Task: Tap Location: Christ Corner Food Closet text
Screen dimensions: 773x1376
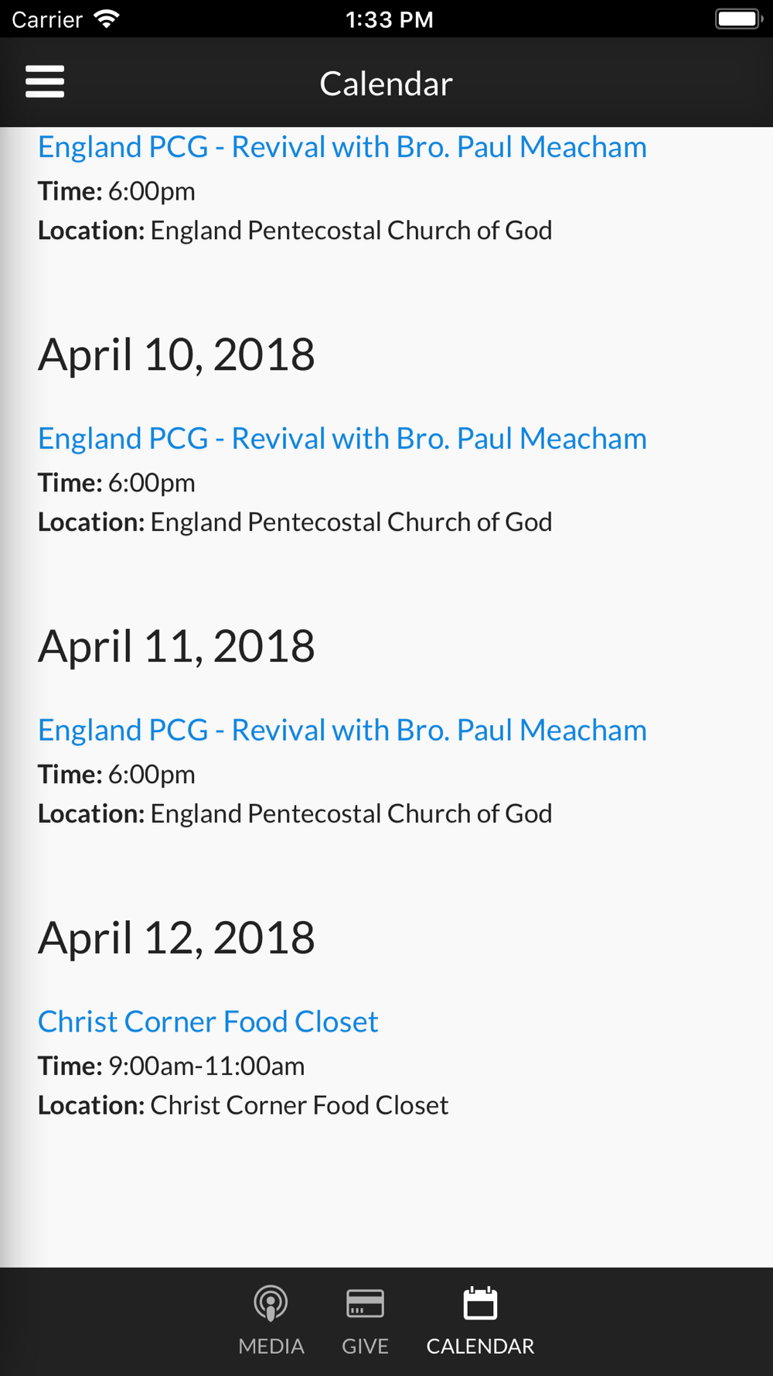Action: [x=243, y=1106]
